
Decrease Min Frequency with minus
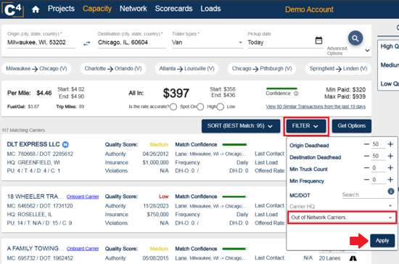pyautogui.click(x=366, y=180)
